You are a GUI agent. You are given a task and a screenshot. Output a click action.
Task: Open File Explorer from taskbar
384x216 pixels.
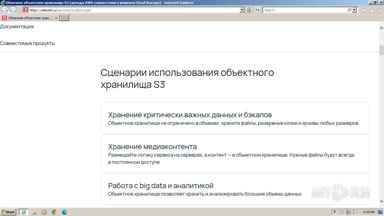click(x=34, y=212)
